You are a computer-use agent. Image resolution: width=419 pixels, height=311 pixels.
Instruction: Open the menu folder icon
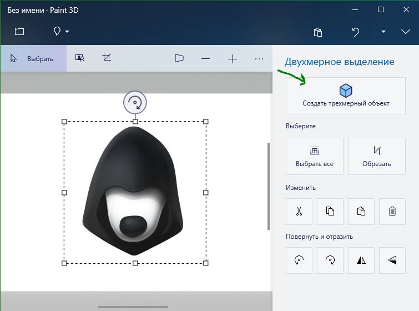(19, 32)
